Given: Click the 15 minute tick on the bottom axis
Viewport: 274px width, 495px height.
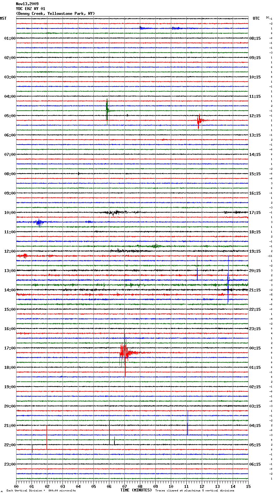Looking at the screenshot, I should (x=248, y=486).
